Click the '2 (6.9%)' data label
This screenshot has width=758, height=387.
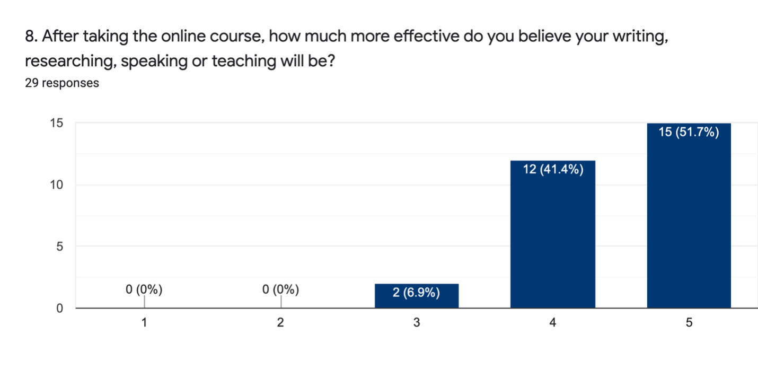click(x=417, y=293)
